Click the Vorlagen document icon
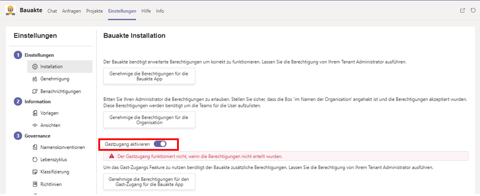Screen dimensions: 480x196 click(x=35, y=113)
